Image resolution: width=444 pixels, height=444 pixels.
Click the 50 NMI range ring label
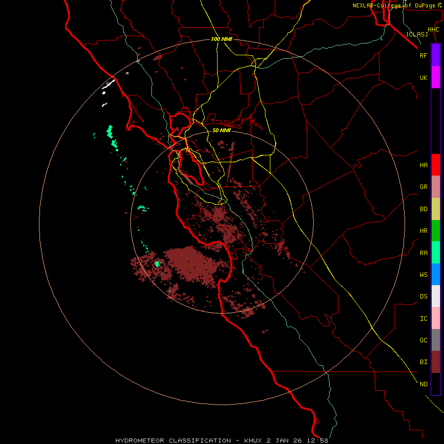pyautogui.click(x=222, y=130)
